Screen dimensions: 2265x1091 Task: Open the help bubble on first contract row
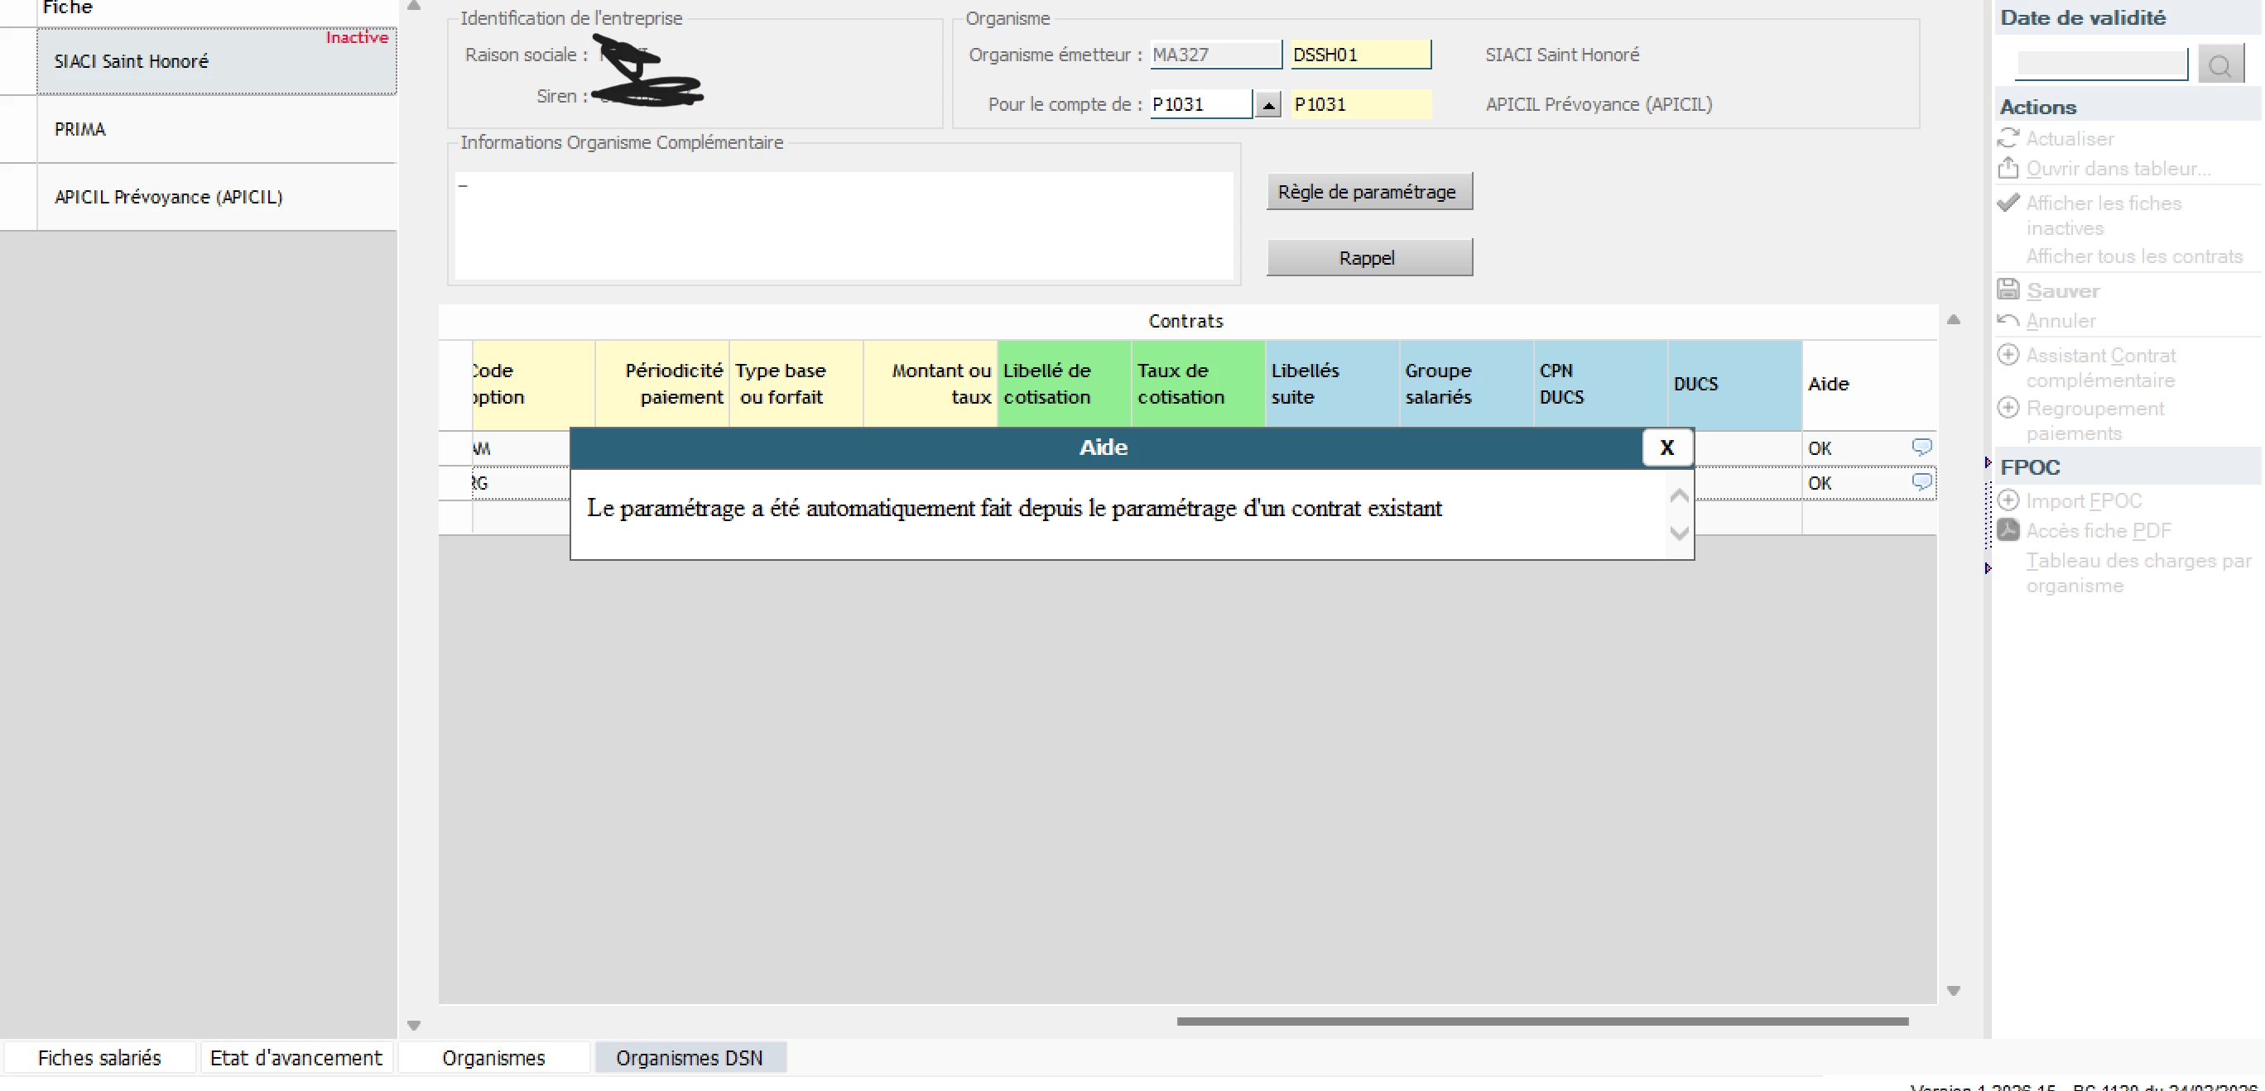click(x=1921, y=447)
